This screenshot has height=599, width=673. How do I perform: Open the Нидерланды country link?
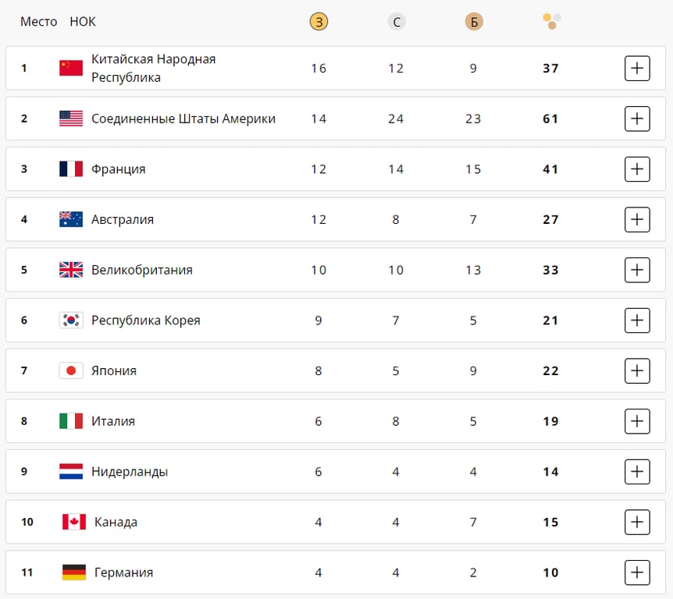[x=130, y=471]
